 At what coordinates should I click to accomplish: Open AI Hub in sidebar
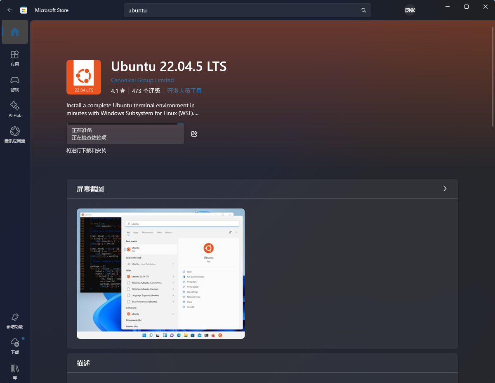click(x=15, y=109)
